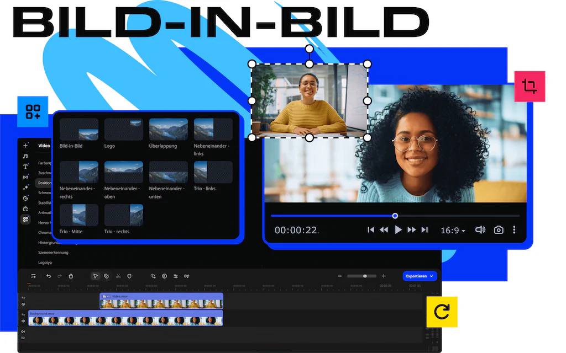The width and height of the screenshot is (566, 353).
Task: Open the color adjustment half-circle icon
Action: tap(164, 276)
